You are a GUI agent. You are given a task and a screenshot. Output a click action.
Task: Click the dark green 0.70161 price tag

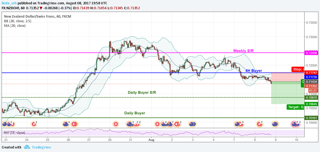tap(311, 118)
